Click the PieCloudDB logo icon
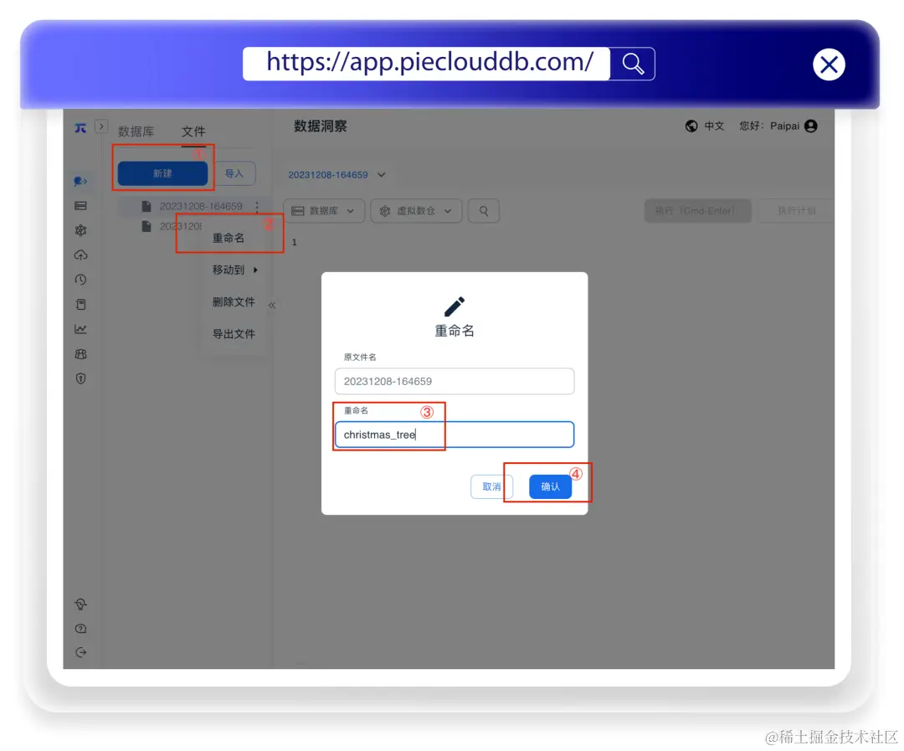 80,127
